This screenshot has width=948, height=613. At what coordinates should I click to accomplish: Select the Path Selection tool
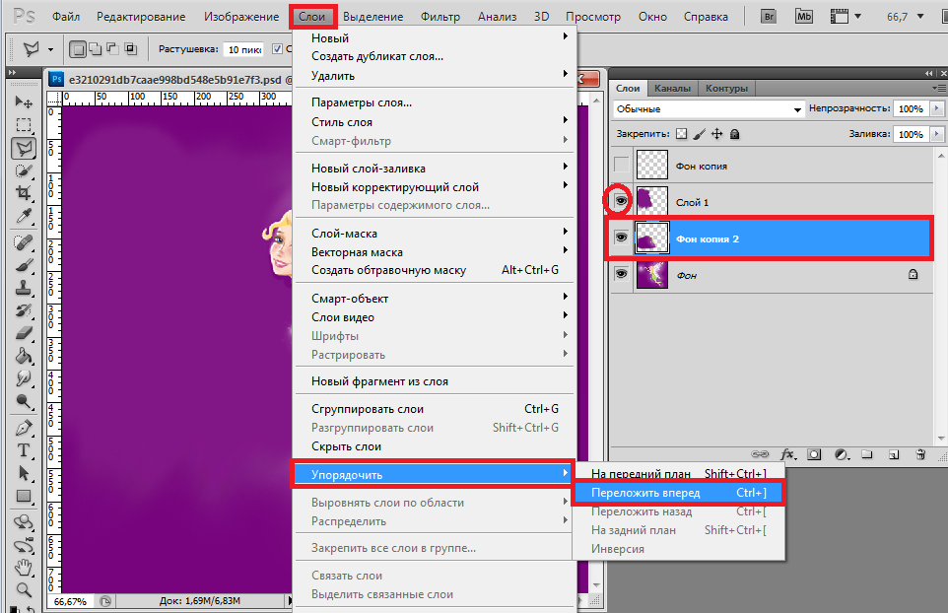(24, 473)
